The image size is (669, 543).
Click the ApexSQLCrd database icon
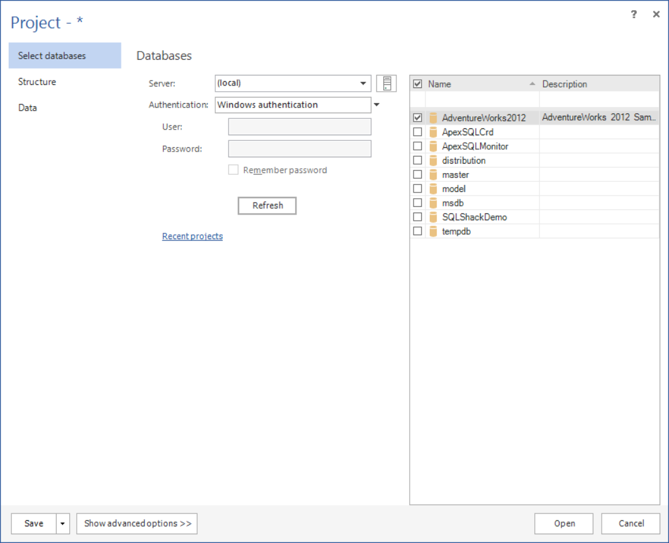point(433,132)
